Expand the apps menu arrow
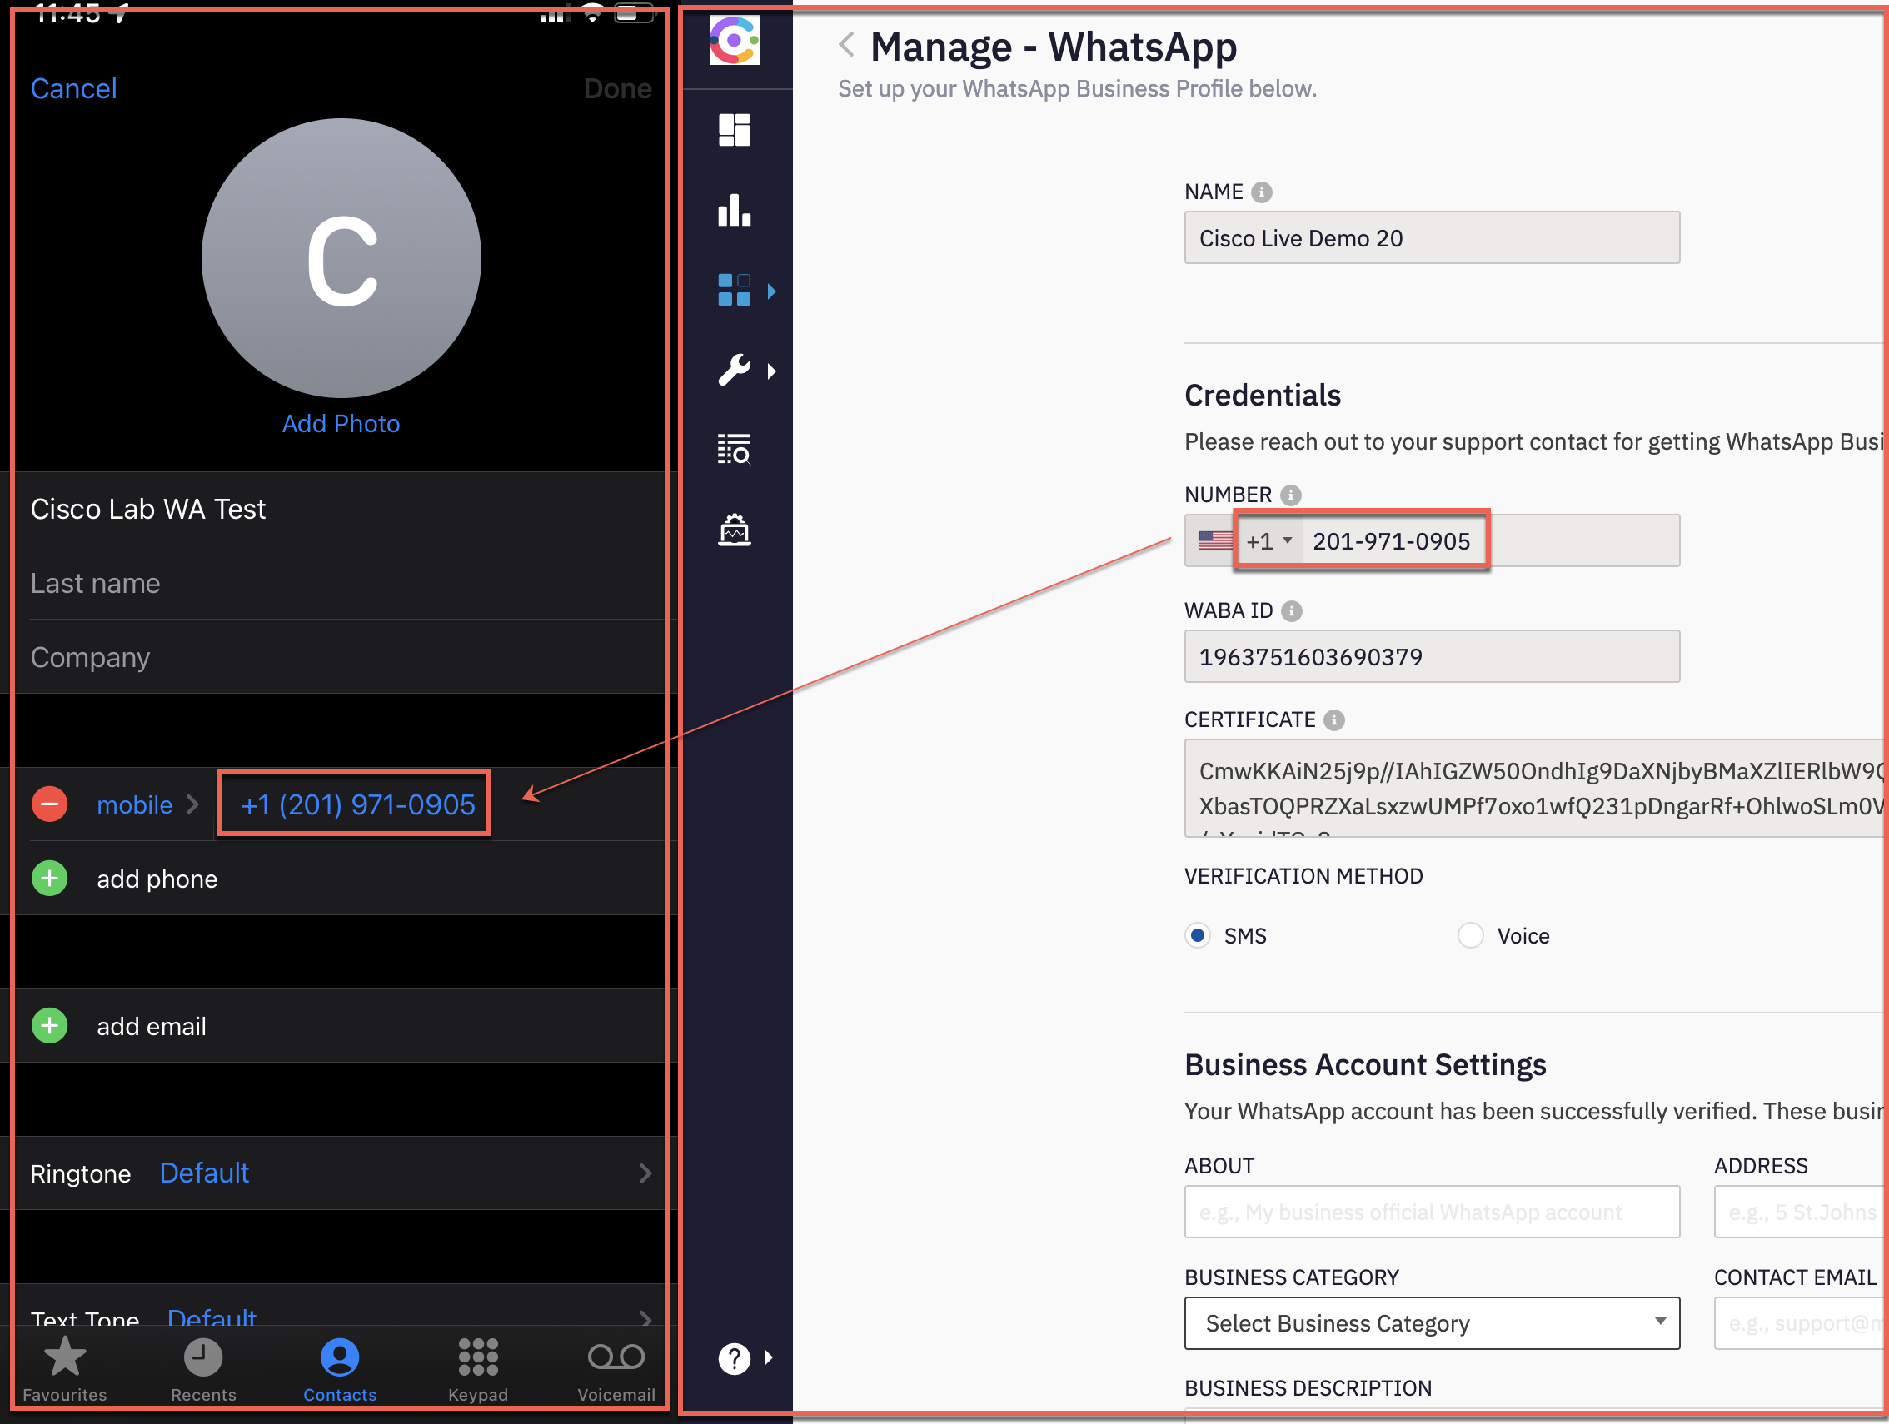The width and height of the screenshot is (1889, 1424). [772, 291]
